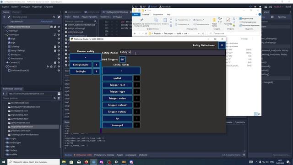Toggle visibility of EntityList node
Viewport: 293px width, 165px height.
tap(59, 55)
